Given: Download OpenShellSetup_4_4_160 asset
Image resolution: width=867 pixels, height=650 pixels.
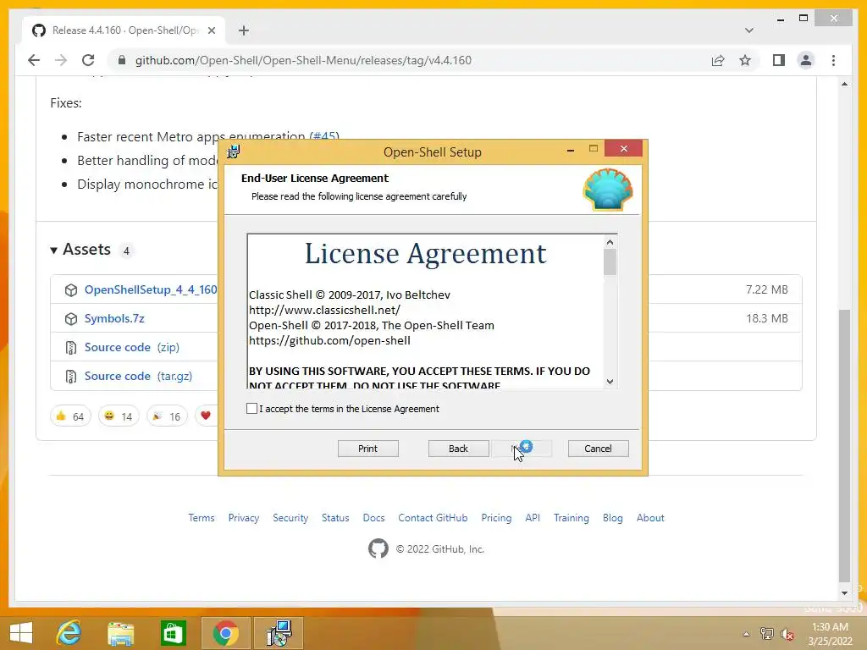Looking at the screenshot, I should 151,289.
